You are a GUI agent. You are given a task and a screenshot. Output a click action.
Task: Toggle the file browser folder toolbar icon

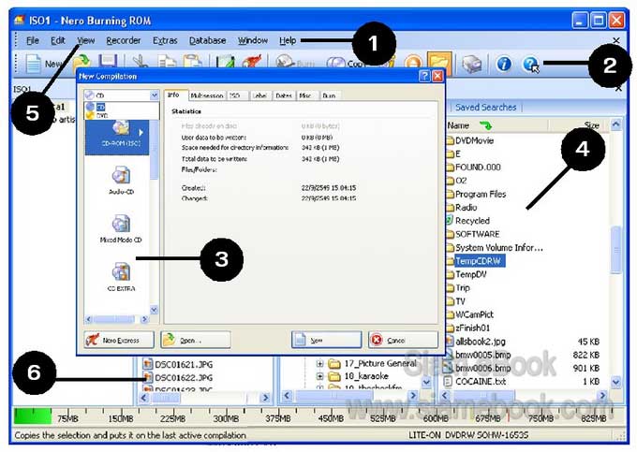(x=439, y=63)
